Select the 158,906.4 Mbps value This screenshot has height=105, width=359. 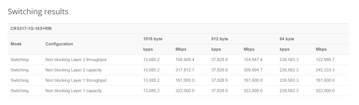(185, 60)
